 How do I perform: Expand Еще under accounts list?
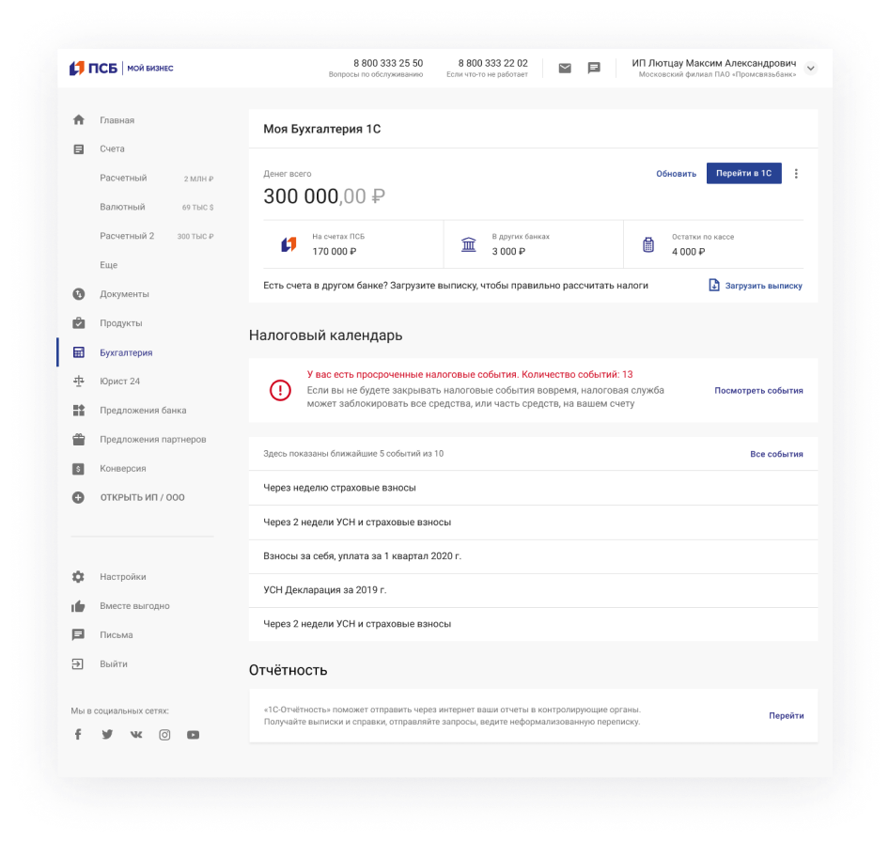click(x=109, y=265)
